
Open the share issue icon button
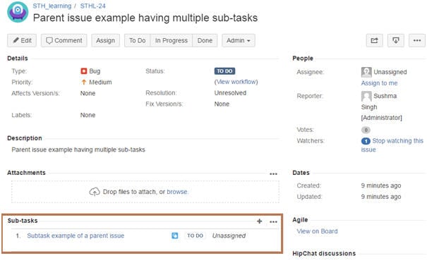(375, 40)
